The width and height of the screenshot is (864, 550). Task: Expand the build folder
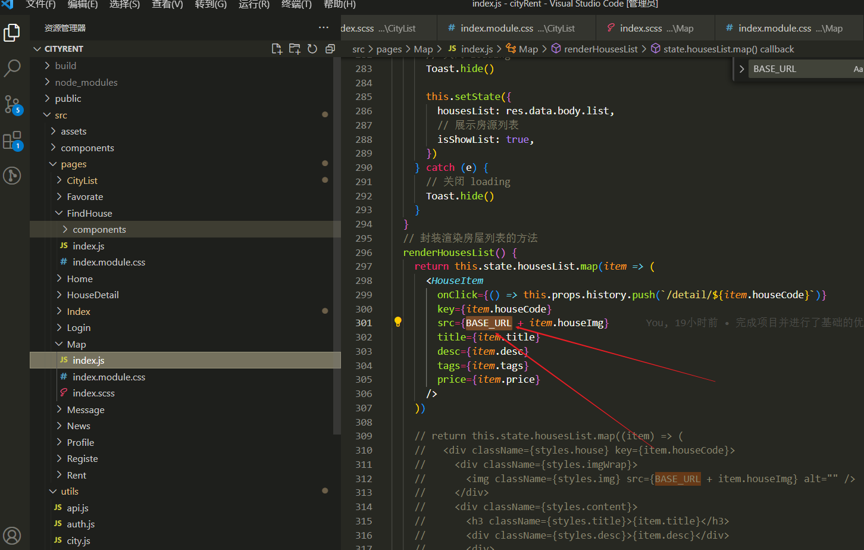coord(186,65)
